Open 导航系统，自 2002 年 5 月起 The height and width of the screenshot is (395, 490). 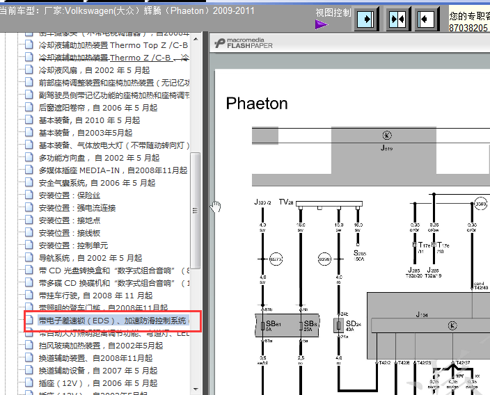[90, 258]
